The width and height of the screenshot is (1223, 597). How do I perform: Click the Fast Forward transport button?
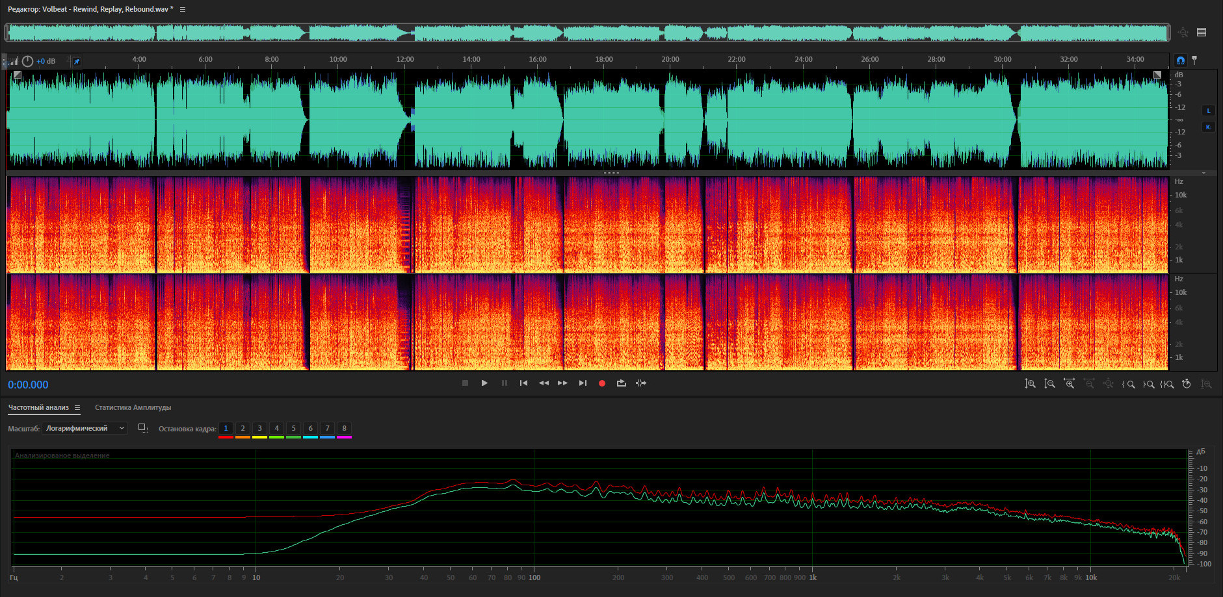[x=563, y=383]
